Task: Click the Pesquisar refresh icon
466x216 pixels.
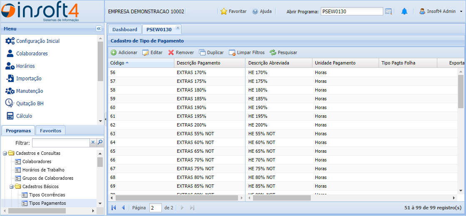Action: [x=273, y=52]
